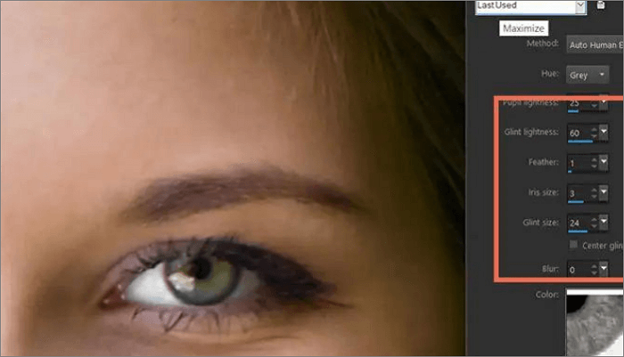Open the LastUsed preset dropdown
The width and height of the screenshot is (624, 357).
click(580, 6)
